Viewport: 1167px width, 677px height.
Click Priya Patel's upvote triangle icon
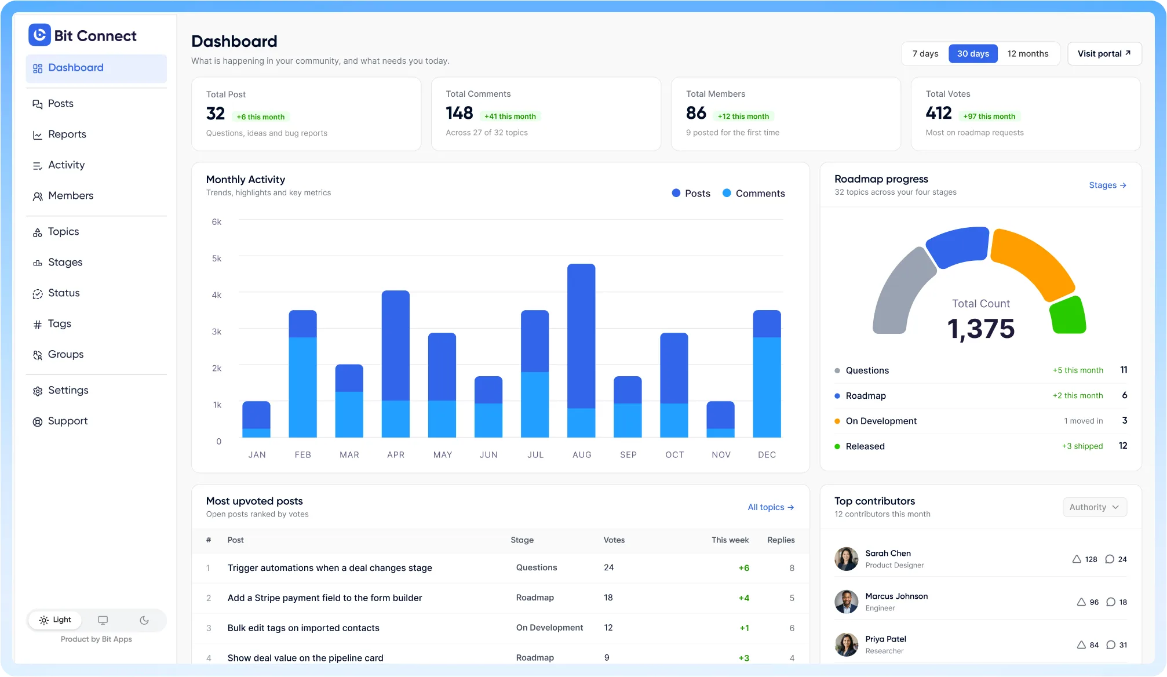[x=1081, y=645]
